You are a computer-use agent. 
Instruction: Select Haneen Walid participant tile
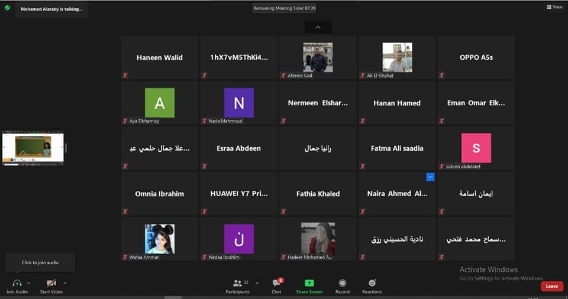160,57
